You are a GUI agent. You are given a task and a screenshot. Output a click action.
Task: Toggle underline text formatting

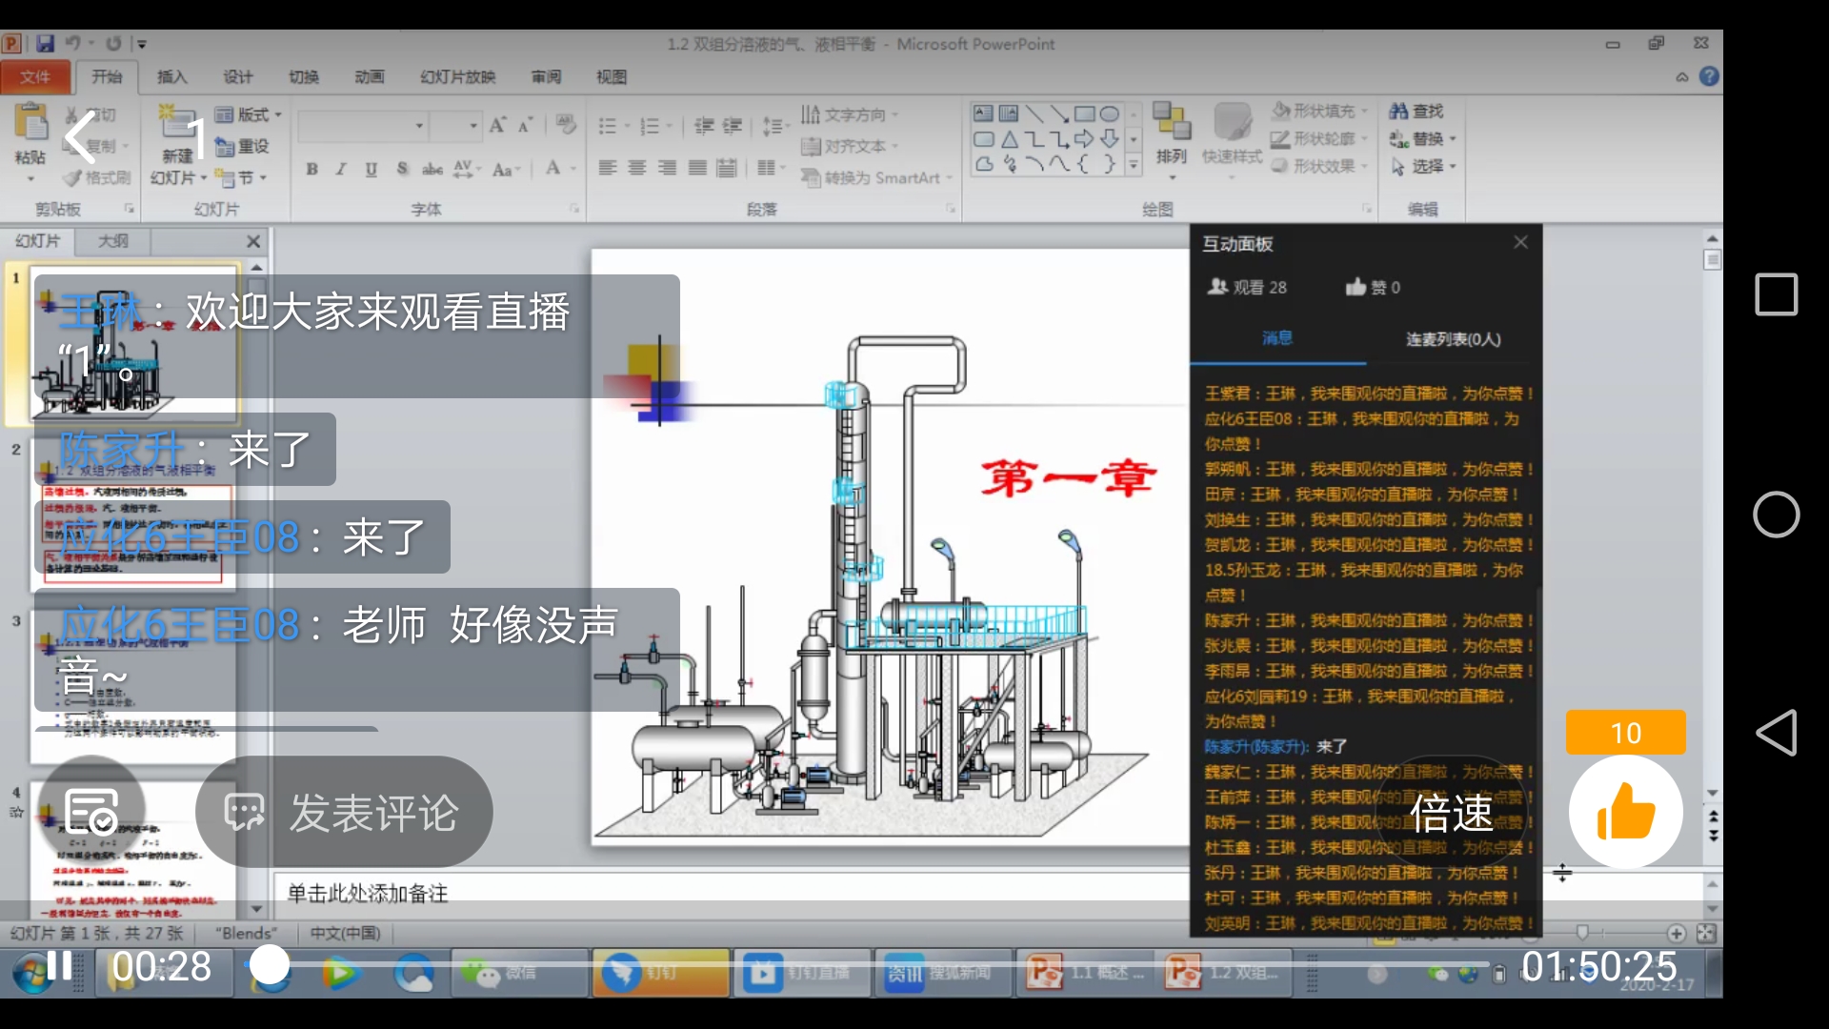coord(372,169)
